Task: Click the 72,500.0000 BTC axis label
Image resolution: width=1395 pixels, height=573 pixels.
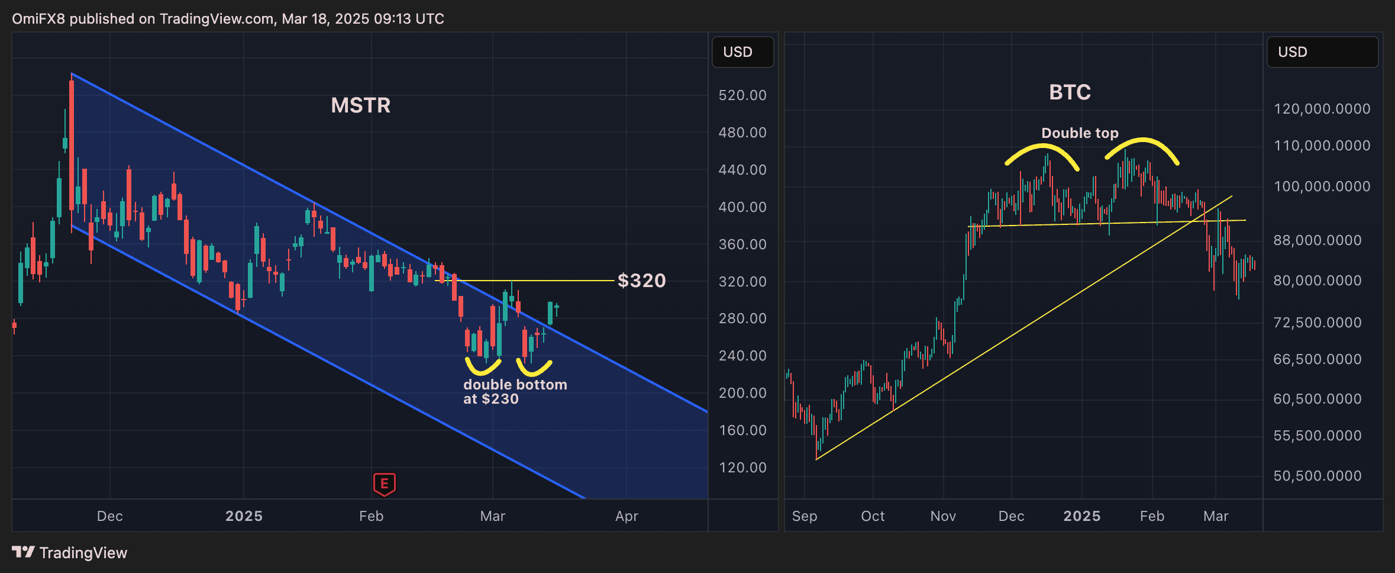Action: coord(1317,323)
